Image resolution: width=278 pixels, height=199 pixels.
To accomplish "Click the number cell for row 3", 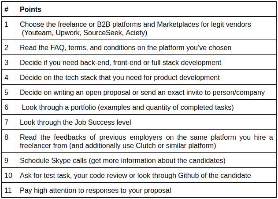I will point(7,62).
